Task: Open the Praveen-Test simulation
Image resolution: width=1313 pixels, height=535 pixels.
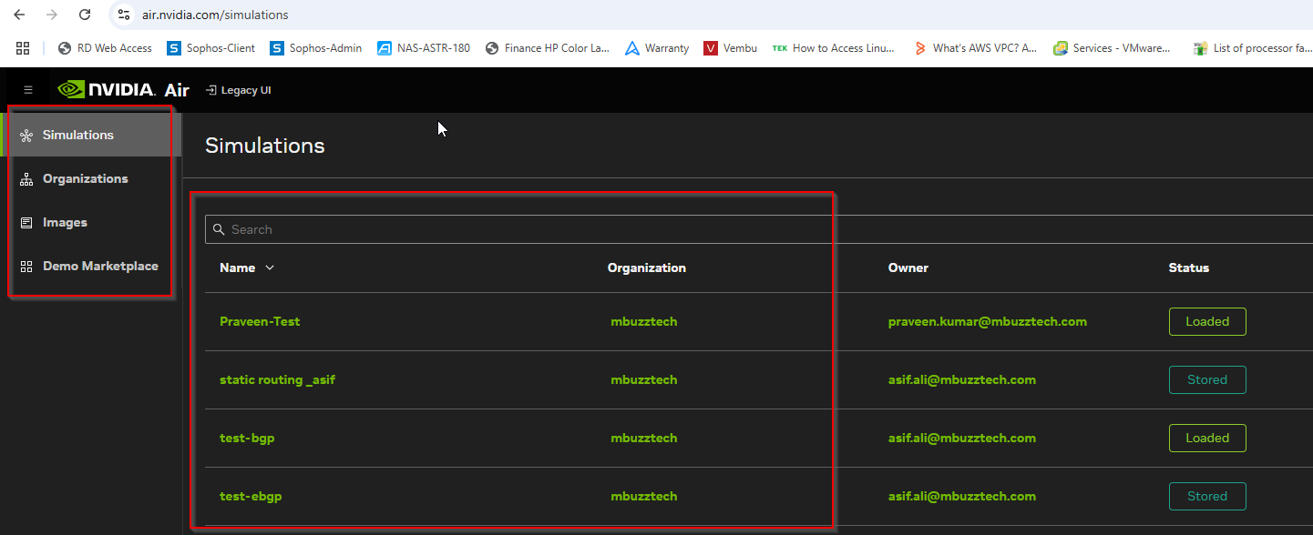Action: coord(260,321)
